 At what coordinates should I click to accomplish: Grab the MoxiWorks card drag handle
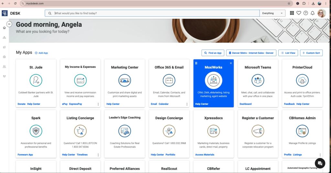point(196,63)
